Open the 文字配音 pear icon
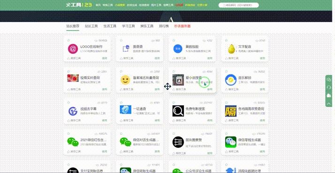 [231, 49]
